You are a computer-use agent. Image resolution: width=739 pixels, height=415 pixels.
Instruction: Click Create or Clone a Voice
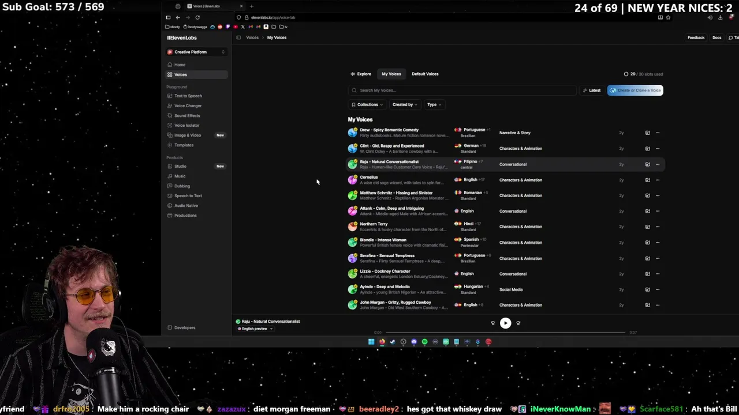[x=635, y=90]
